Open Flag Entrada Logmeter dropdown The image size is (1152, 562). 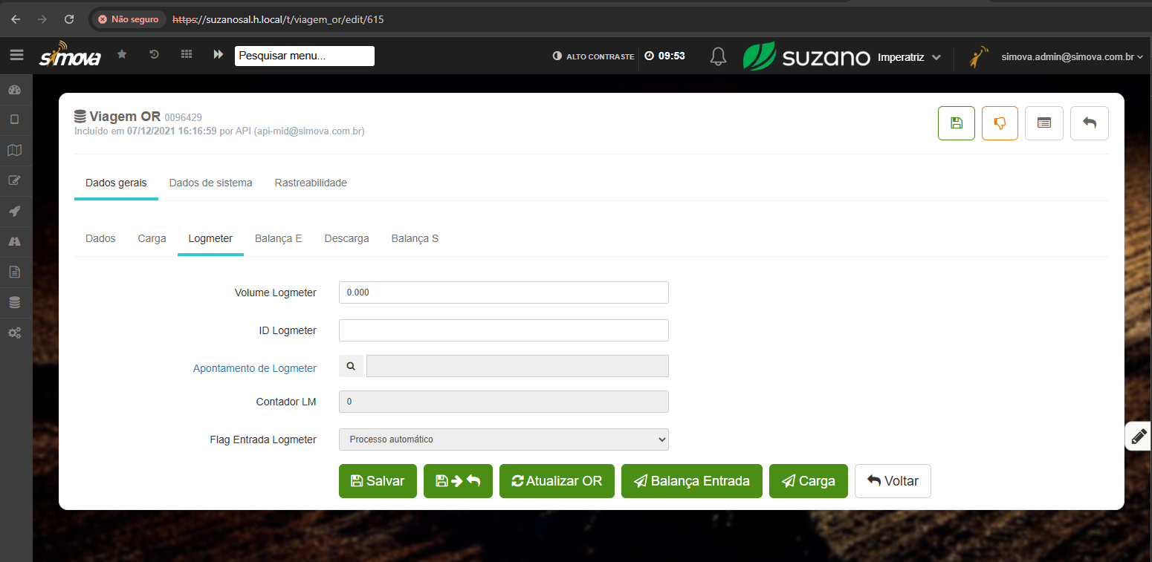(x=503, y=440)
